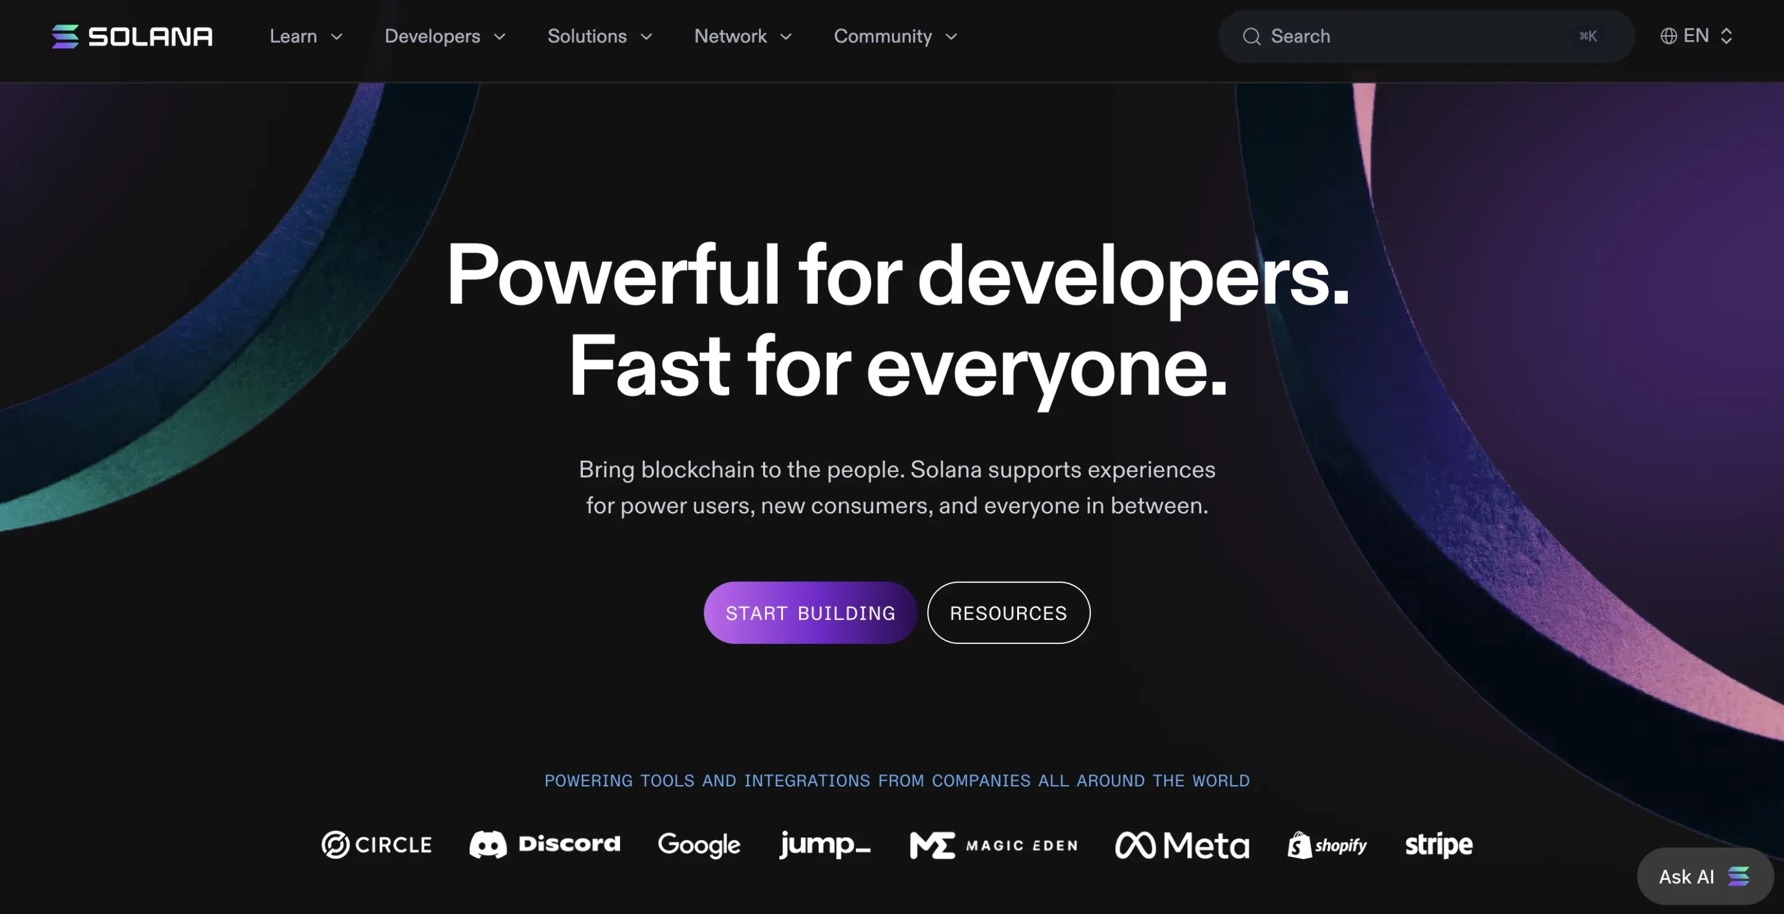Click the Shopify logo

click(x=1327, y=845)
